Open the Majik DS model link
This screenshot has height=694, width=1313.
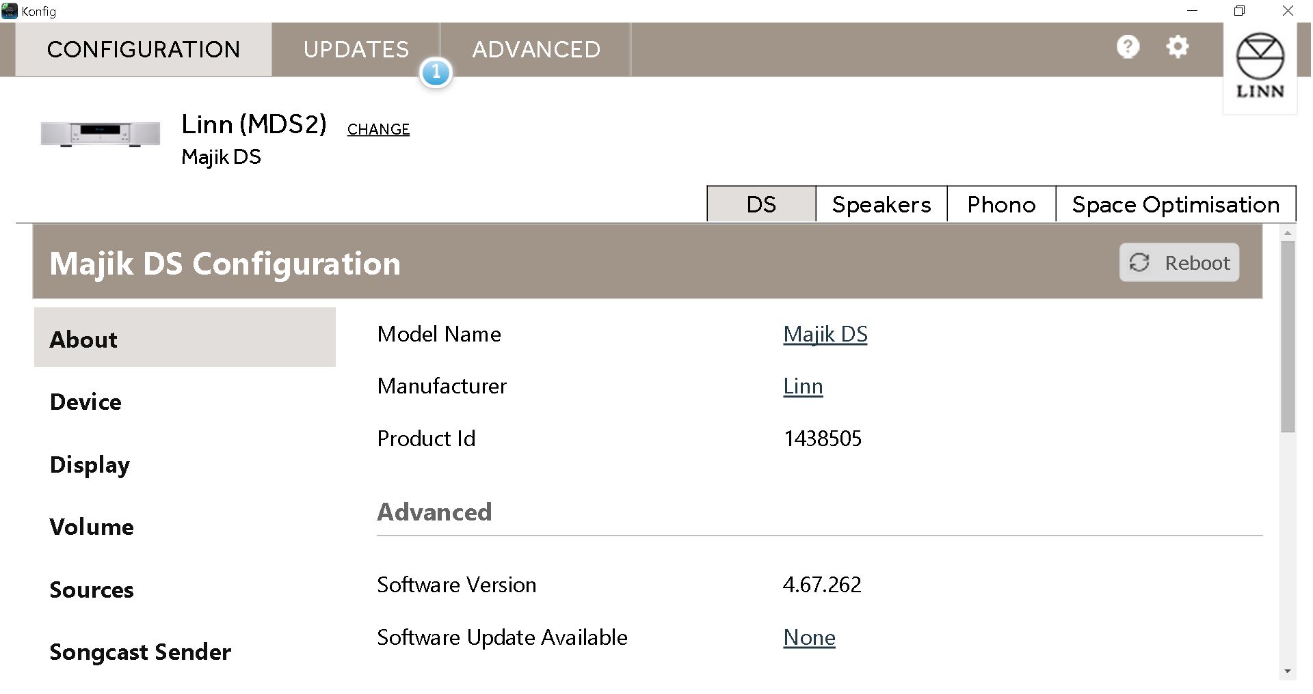tap(825, 334)
